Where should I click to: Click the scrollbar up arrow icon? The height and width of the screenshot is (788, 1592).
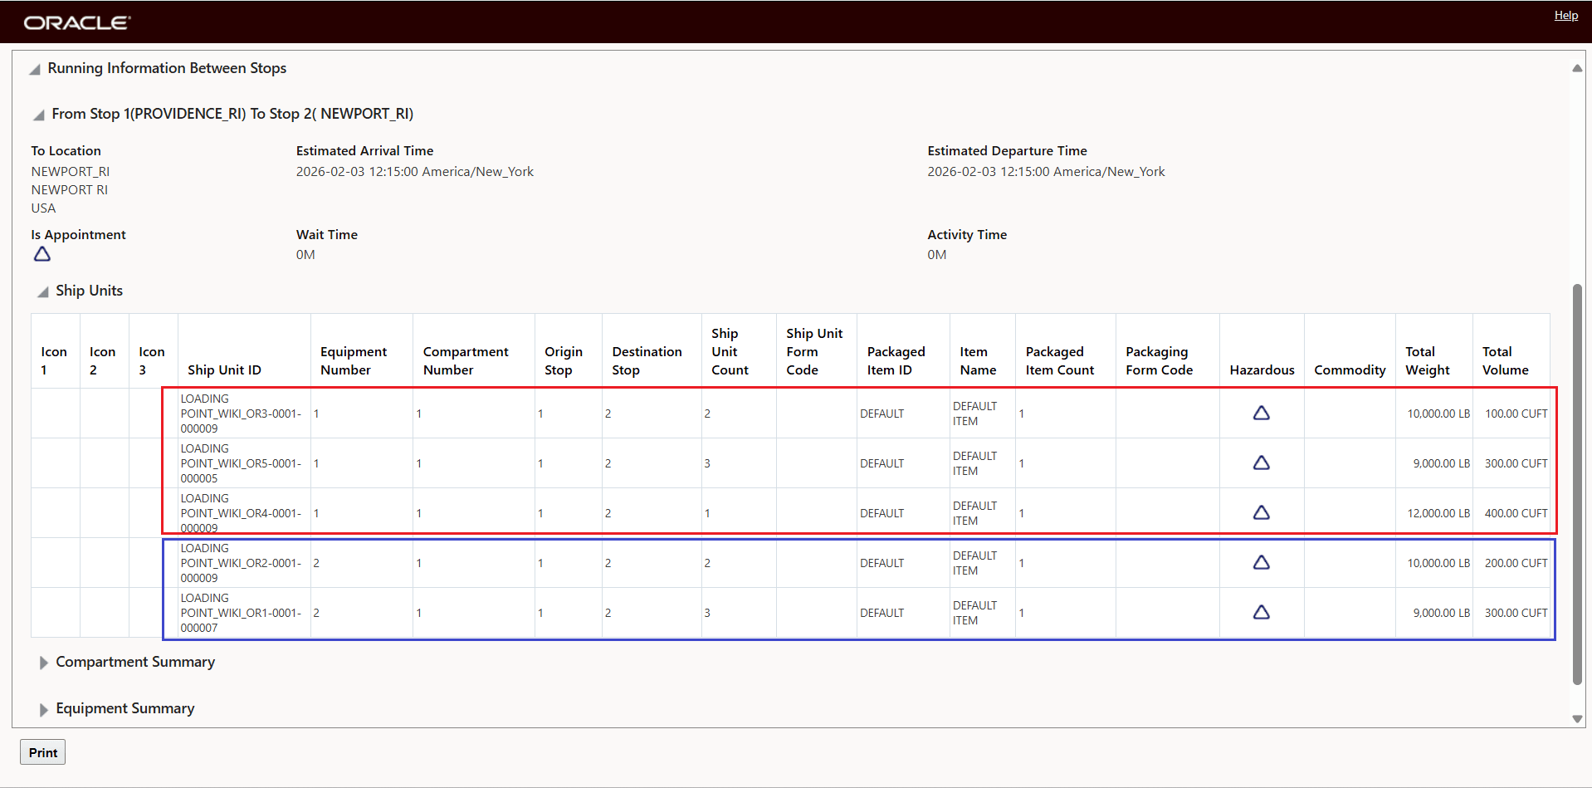click(x=1576, y=67)
